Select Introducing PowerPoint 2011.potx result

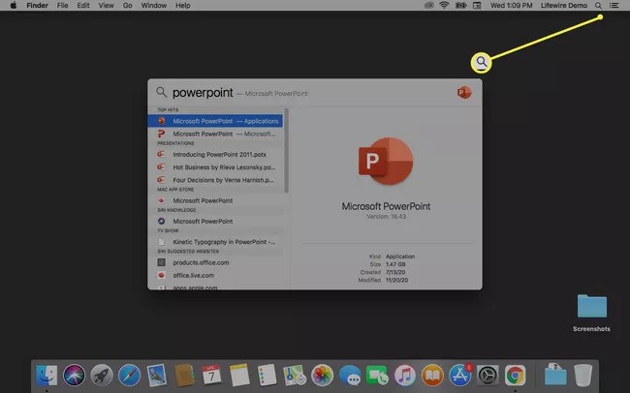tap(215, 155)
